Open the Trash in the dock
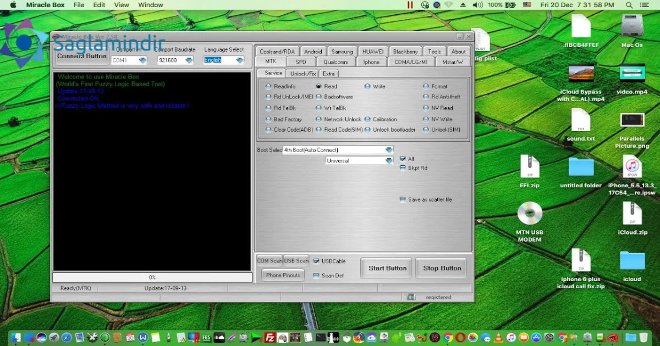 (x=643, y=337)
